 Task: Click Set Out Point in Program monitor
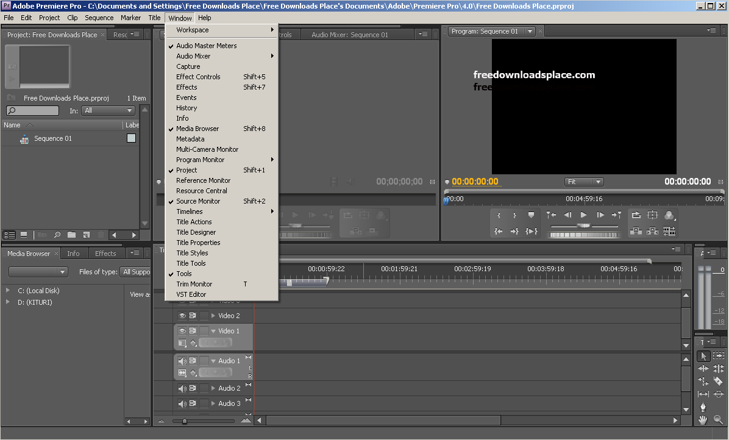(x=514, y=215)
